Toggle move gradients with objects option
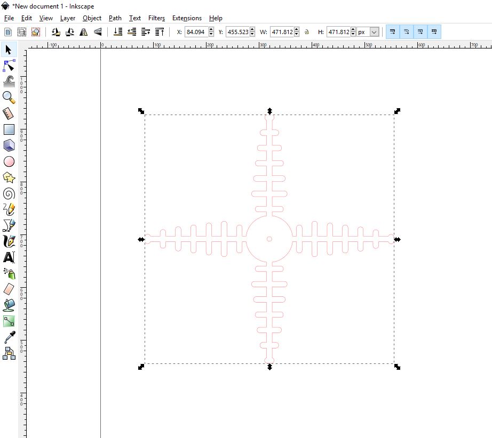492x438 pixels. (420, 31)
